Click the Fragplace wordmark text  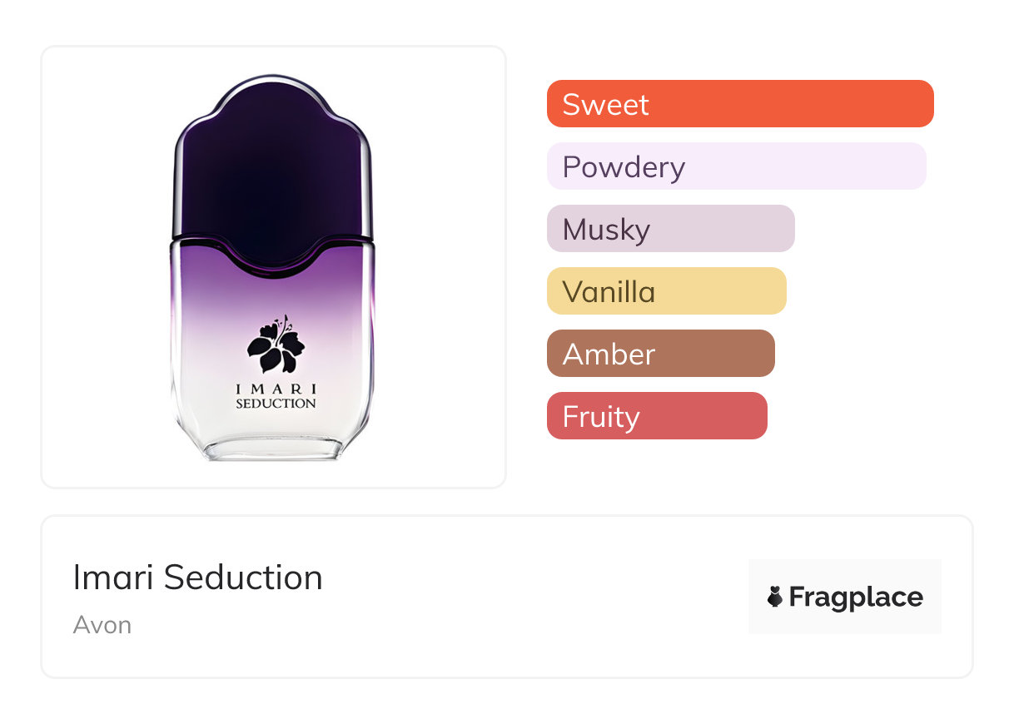click(x=856, y=597)
